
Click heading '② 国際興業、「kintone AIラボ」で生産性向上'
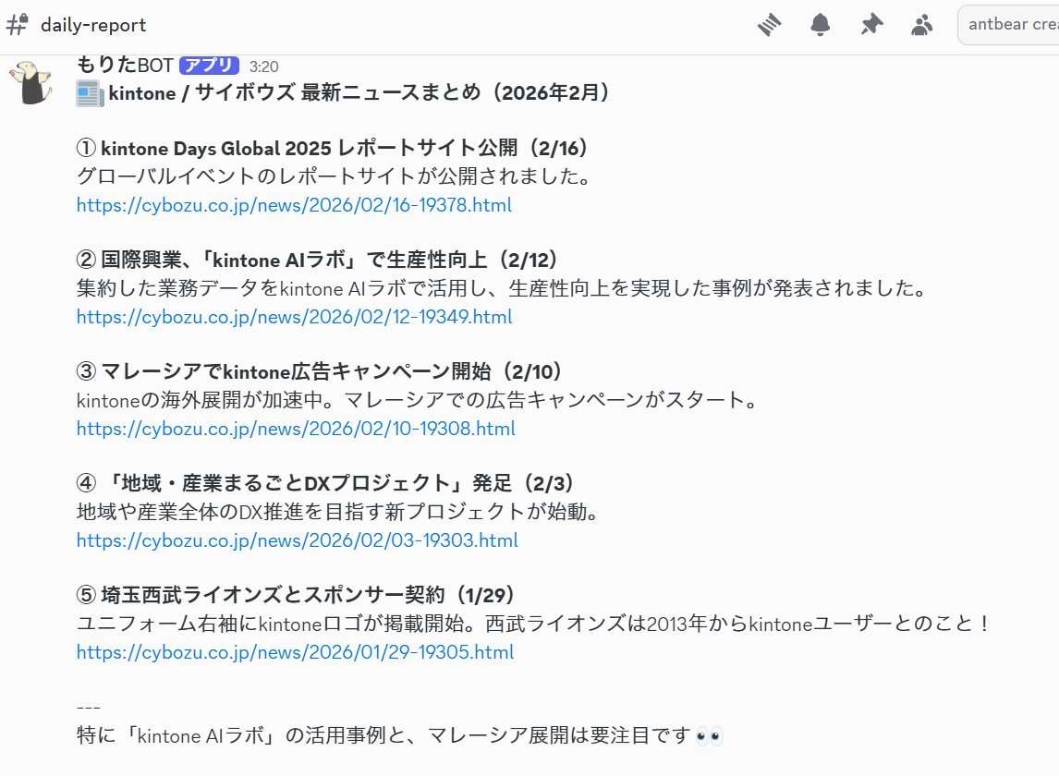tap(282, 260)
